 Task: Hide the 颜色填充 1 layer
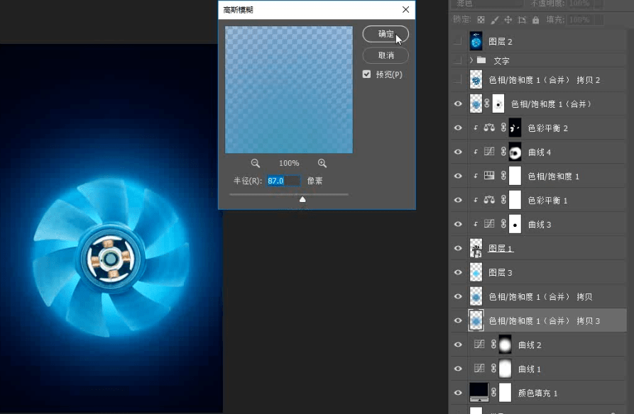tap(458, 393)
